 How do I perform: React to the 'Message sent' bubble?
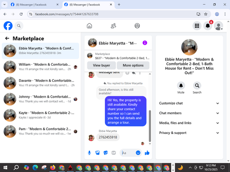click(127, 73)
